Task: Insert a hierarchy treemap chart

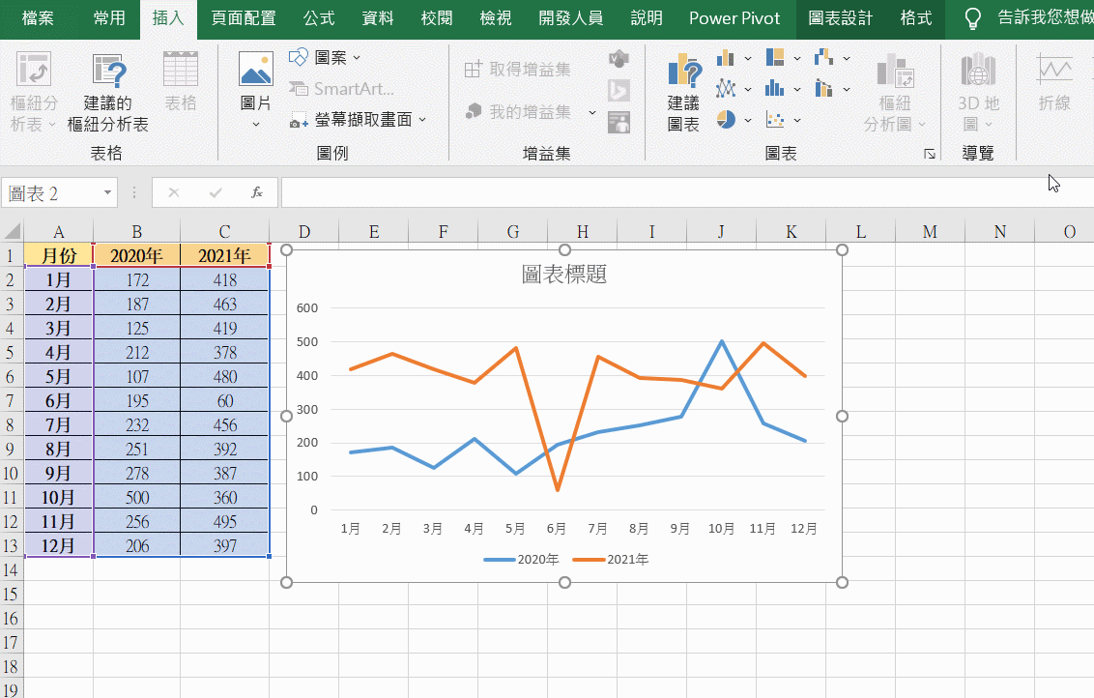Action: click(775, 57)
